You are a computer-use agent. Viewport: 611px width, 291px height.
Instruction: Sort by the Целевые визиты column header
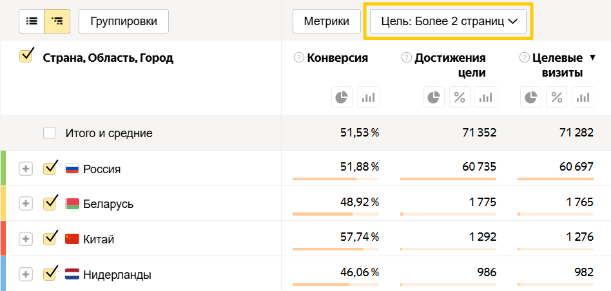(558, 65)
